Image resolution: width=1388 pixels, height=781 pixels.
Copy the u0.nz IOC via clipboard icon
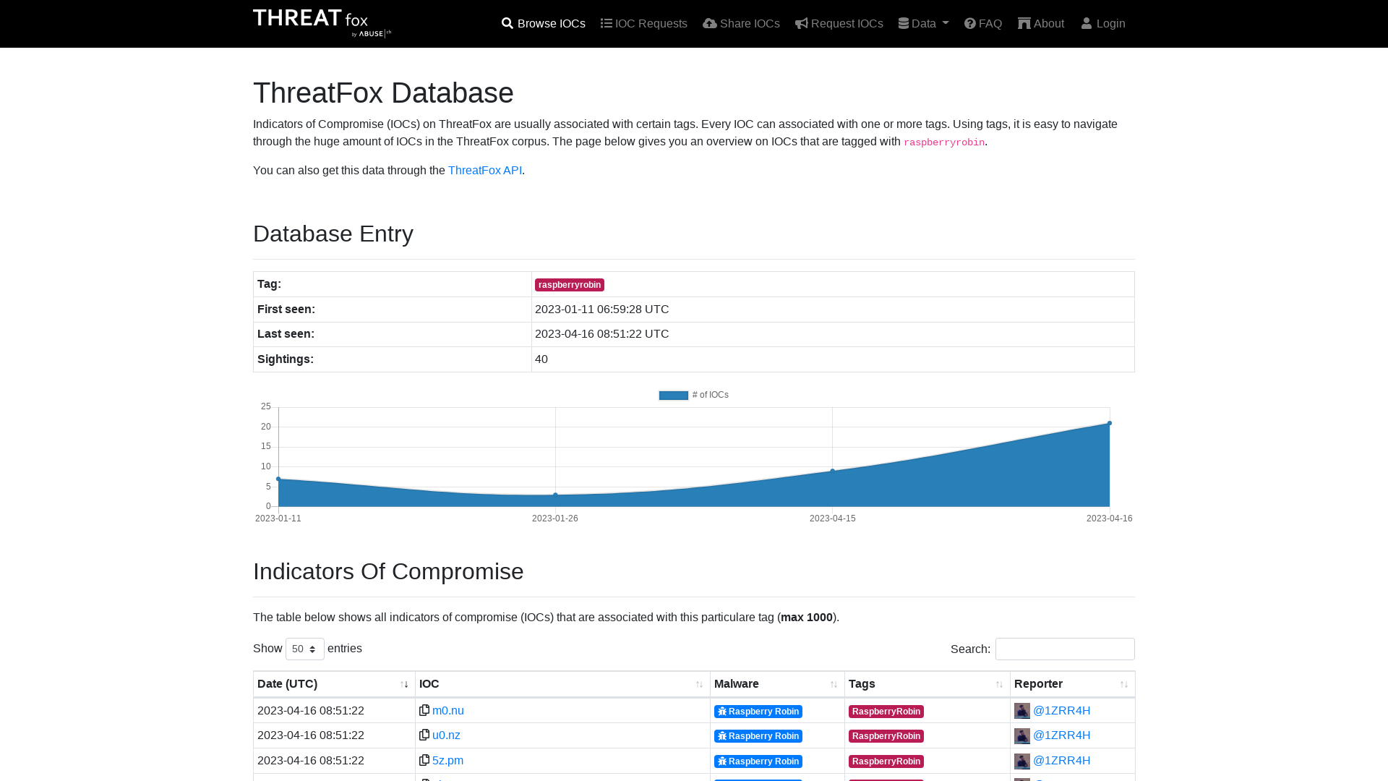[424, 735]
